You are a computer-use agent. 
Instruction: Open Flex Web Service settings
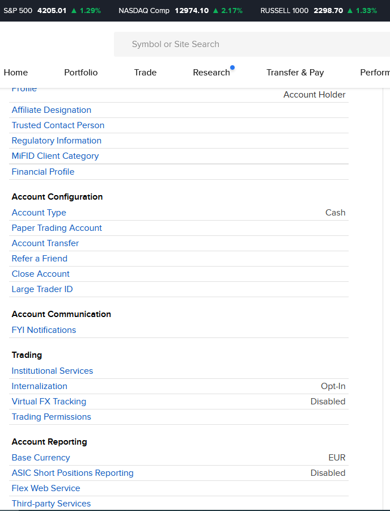(46, 488)
